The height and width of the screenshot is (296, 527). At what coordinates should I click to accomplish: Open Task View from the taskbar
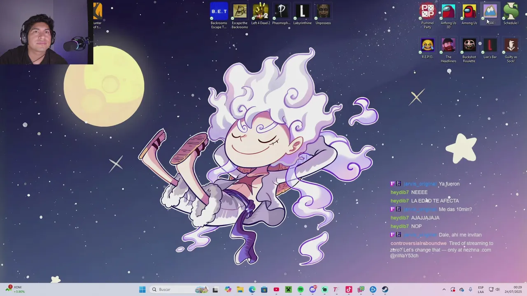pyautogui.click(x=215, y=289)
